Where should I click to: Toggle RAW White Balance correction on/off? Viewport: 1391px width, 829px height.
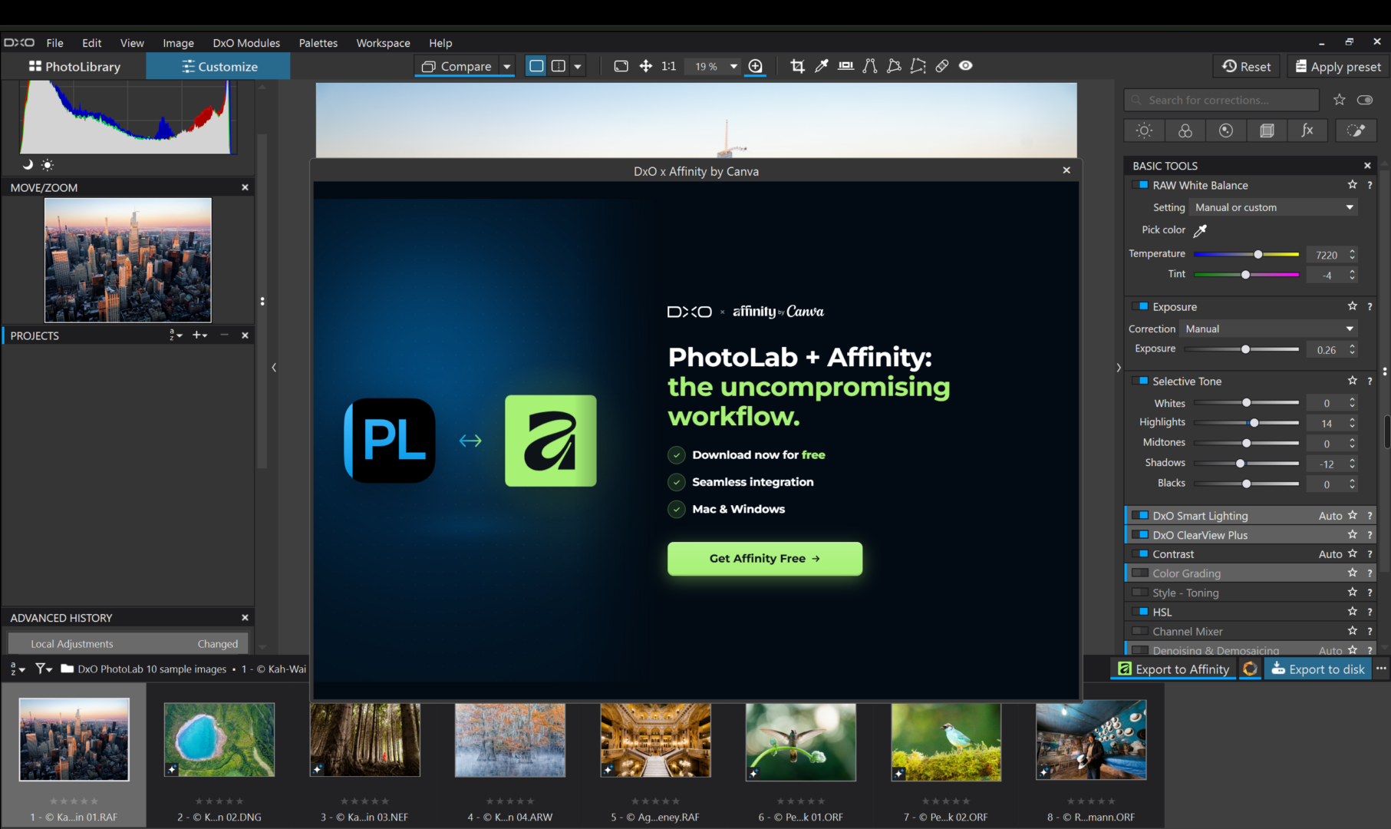1140,185
